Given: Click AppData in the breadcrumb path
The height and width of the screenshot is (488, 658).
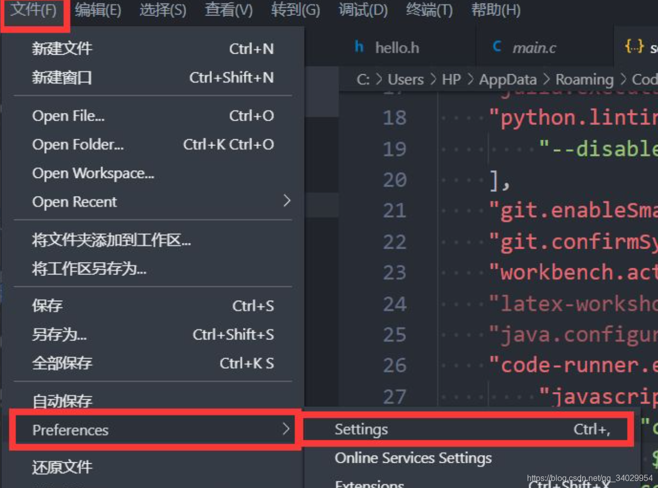Looking at the screenshot, I should tap(507, 79).
